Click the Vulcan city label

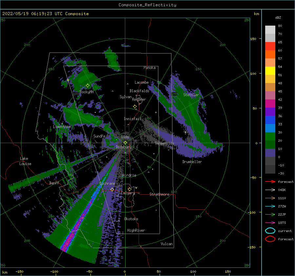coord(167,244)
